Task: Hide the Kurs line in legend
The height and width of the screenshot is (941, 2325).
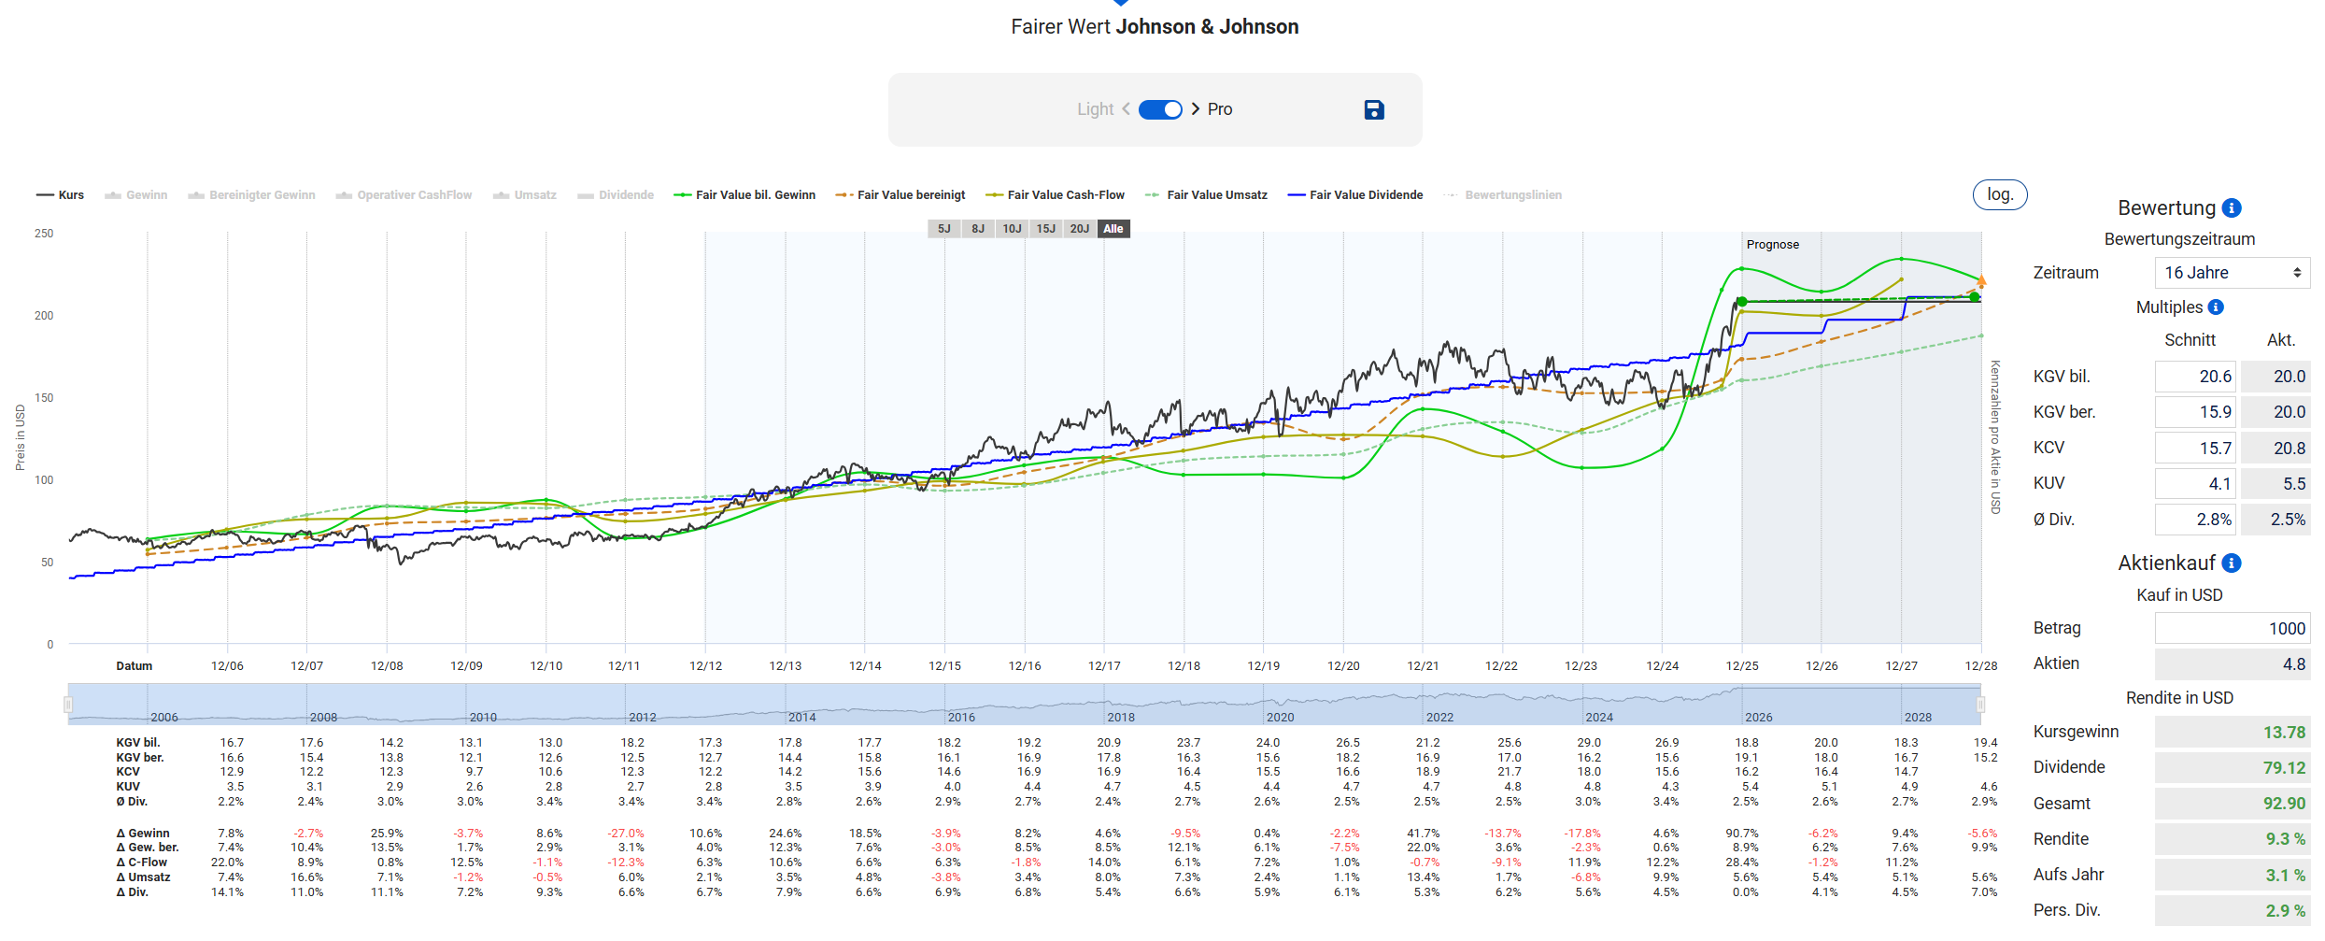Action: [61, 195]
